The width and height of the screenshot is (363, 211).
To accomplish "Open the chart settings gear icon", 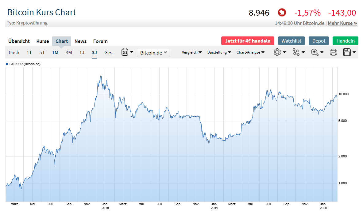I will point(277,52).
